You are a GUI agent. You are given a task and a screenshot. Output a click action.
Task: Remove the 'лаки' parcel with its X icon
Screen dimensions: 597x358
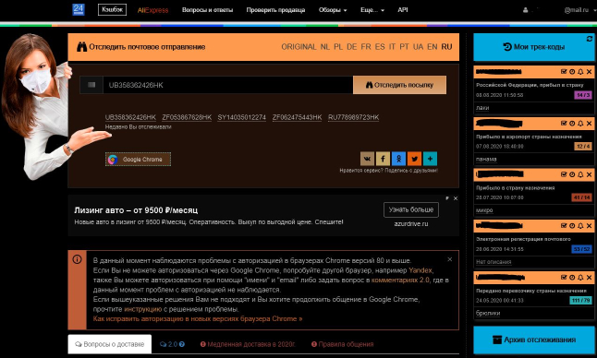click(x=589, y=71)
